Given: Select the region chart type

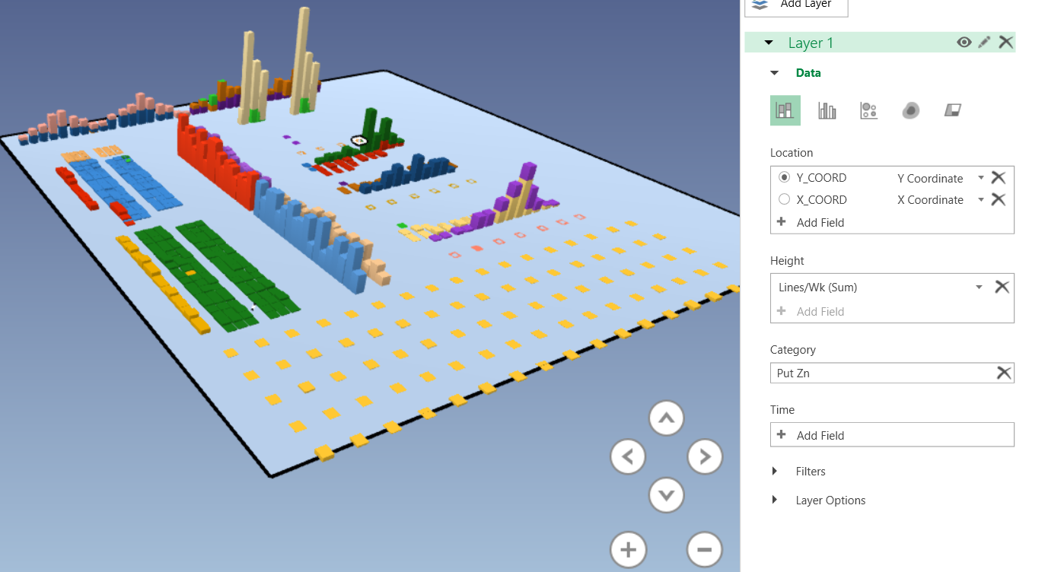Looking at the screenshot, I should [x=953, y=110].
